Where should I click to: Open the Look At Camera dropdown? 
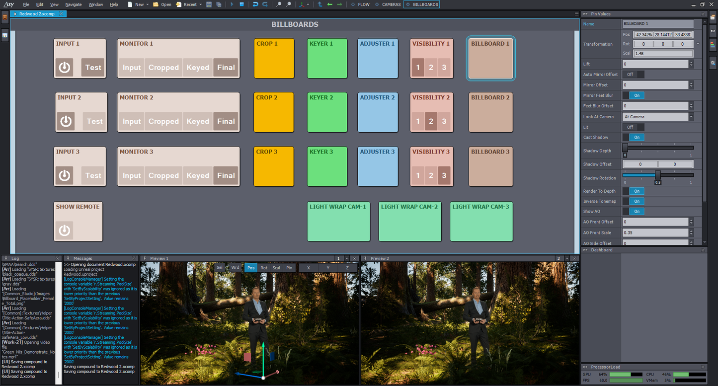(x=658, y=117)
